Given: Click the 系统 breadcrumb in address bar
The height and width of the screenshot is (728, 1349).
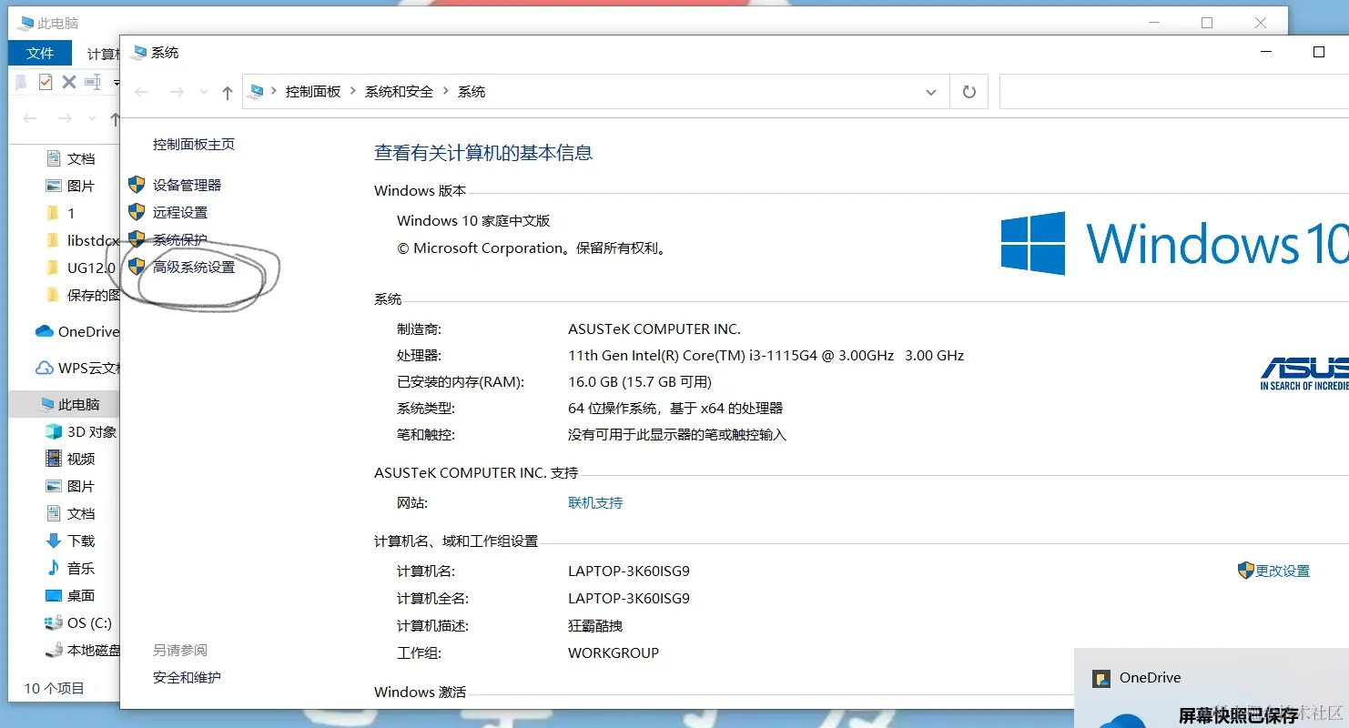Looking at the screenshot, I should tap(472, 92).
